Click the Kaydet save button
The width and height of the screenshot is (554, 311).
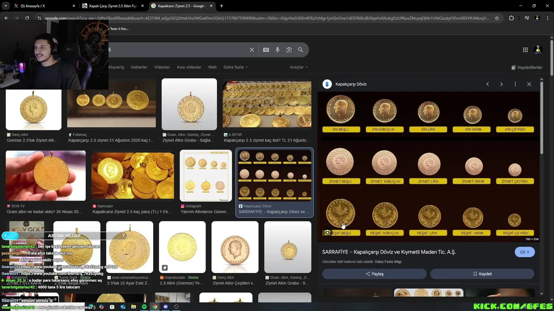click(482, 274)
